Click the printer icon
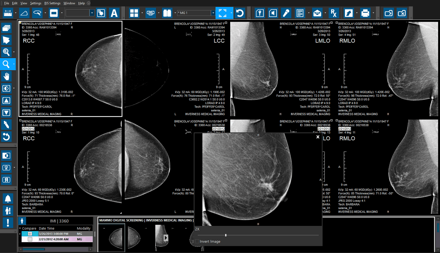Viewport: 440px width, 253px height. coord(365,13)
